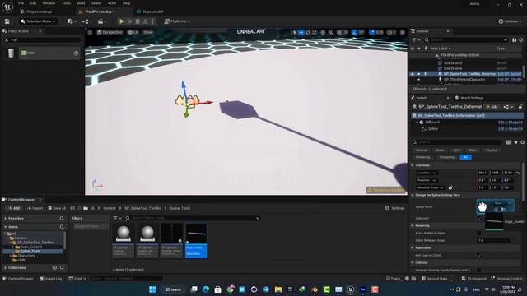Click the Outliner add folder icon
This screenshot has height=296, width=527.
coord(514,40)
